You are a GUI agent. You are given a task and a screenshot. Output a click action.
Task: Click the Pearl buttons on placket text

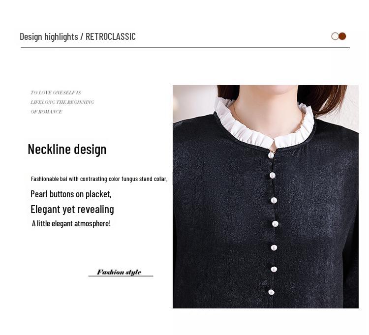click(71, 194)
